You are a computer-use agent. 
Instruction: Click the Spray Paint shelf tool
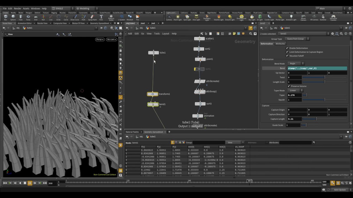pos(92,18)
